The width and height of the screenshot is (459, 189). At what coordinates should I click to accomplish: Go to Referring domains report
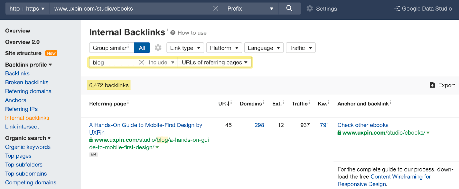click(x=28, y=91)
